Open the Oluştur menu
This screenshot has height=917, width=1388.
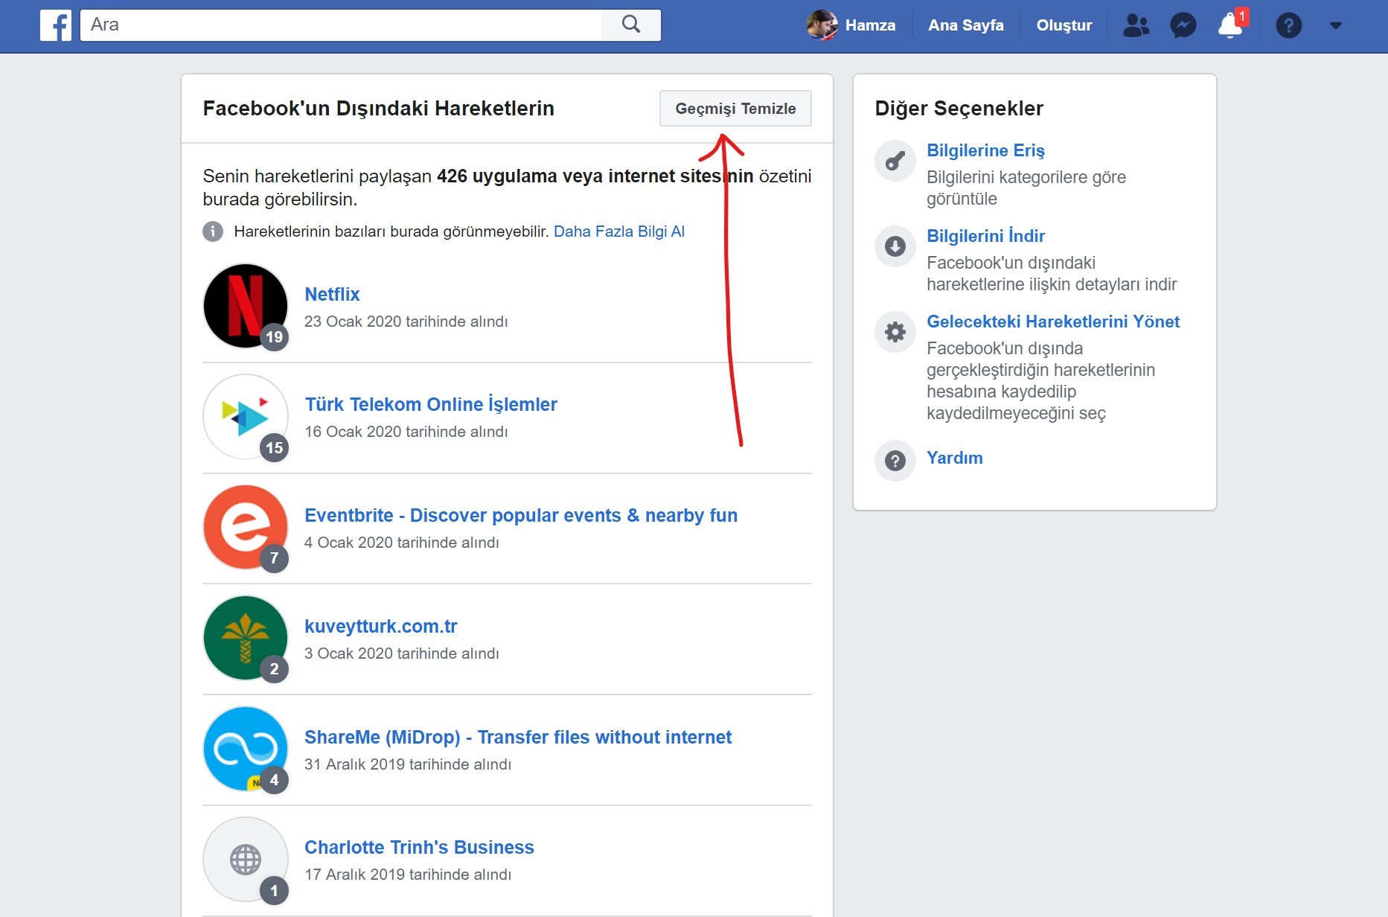[x=1064, y=25]
